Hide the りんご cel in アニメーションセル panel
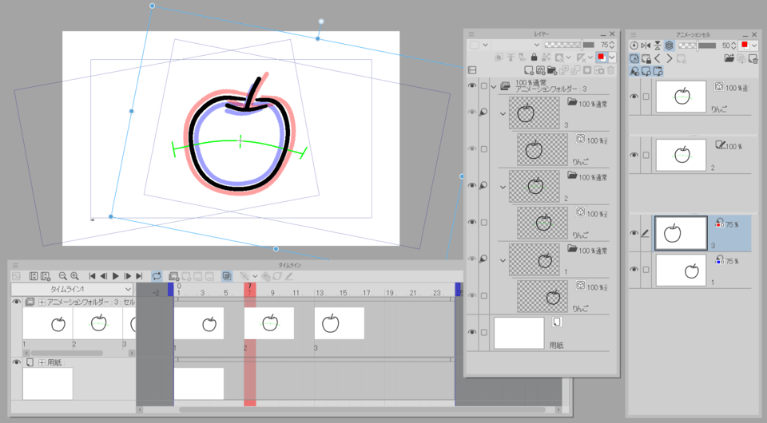The image size is (767, 423). point(634,97)
